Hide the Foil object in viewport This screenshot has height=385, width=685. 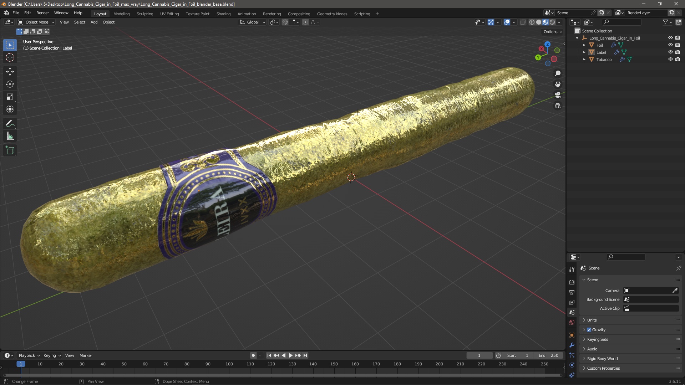670,45
